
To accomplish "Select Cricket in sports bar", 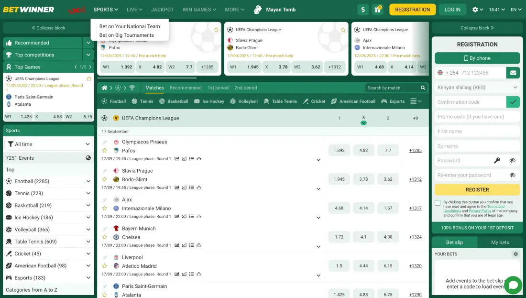I will [x=314, y=101].
